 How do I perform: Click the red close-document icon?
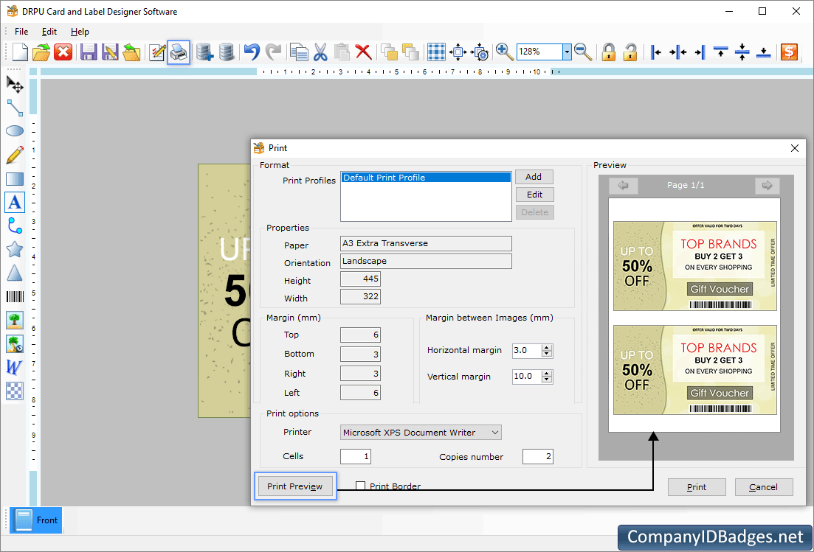point(63,52)
